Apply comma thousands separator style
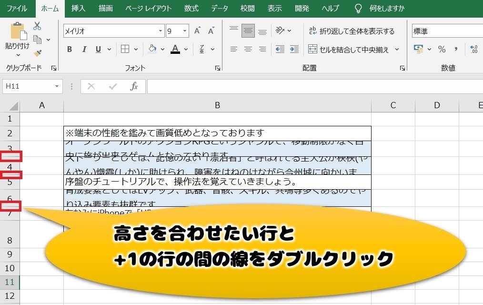The image size is (483, 305). pyautogui.click(x=456, y=49)
